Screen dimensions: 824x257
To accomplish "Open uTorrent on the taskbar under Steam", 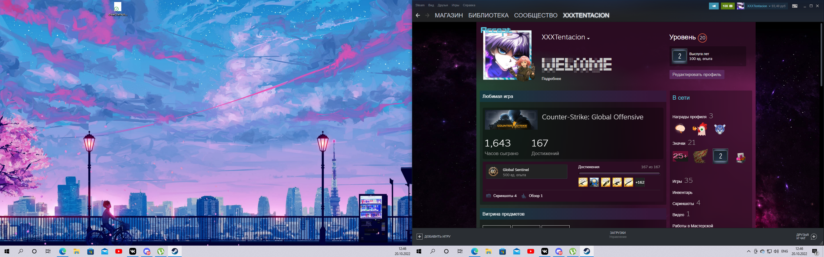I will coord(573,252).
